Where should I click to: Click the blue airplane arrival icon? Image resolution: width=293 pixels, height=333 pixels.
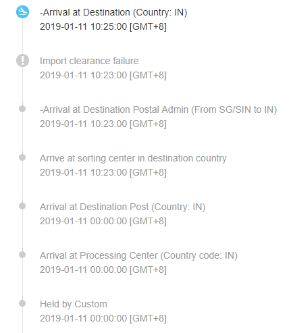[22, 12]
